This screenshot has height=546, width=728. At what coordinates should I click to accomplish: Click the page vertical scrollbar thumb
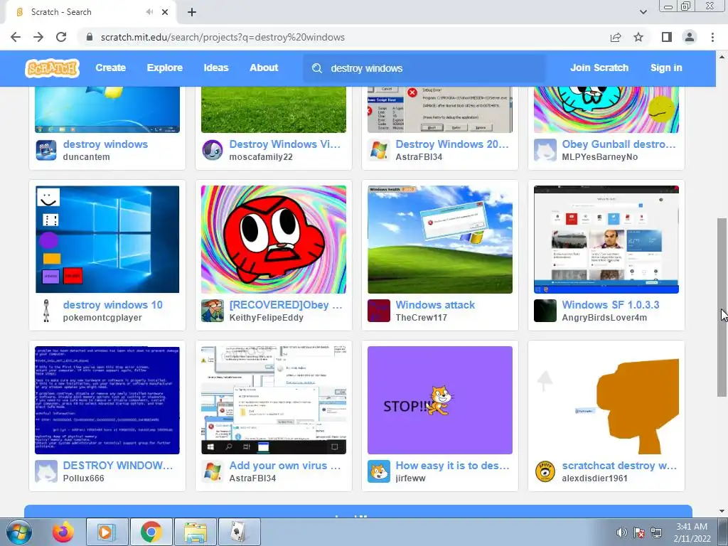tap(722, 307)
